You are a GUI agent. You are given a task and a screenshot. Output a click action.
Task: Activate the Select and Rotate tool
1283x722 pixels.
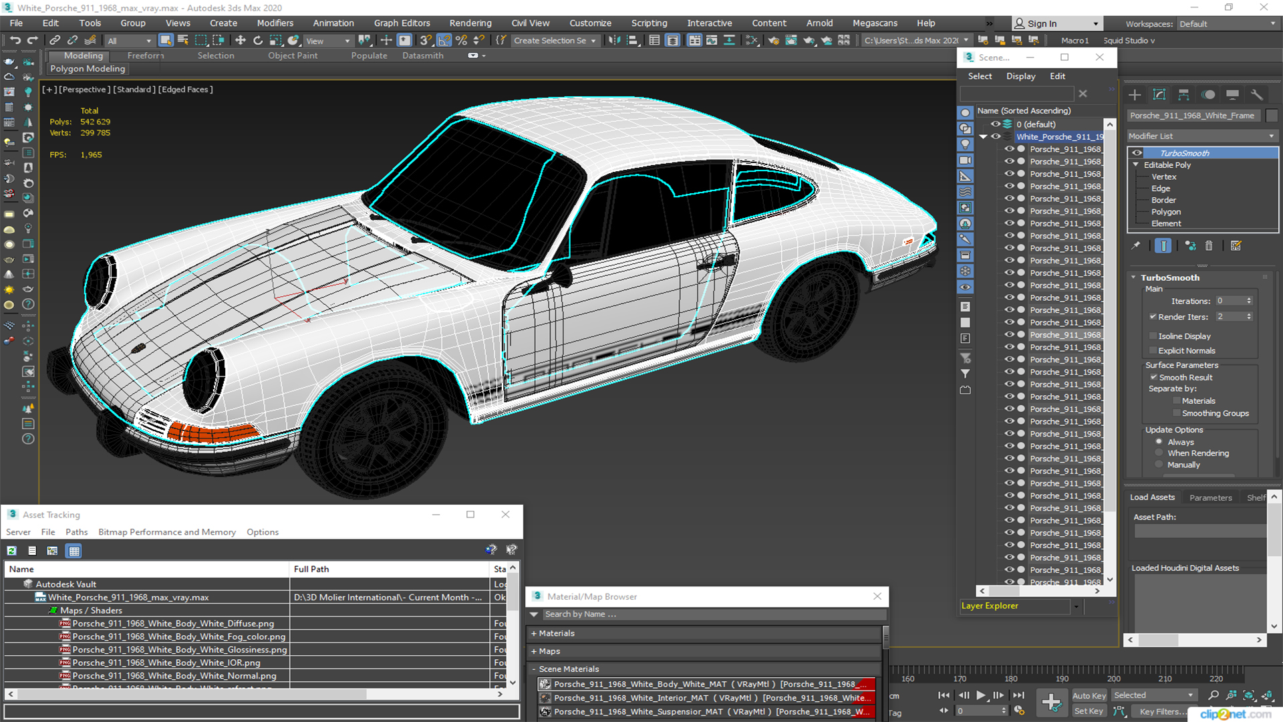pyautogui.click(x=258, y=40)
